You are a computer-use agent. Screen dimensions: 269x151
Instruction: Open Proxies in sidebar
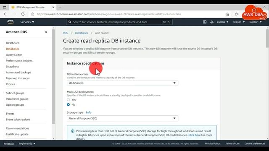click(x=10, y=84)
